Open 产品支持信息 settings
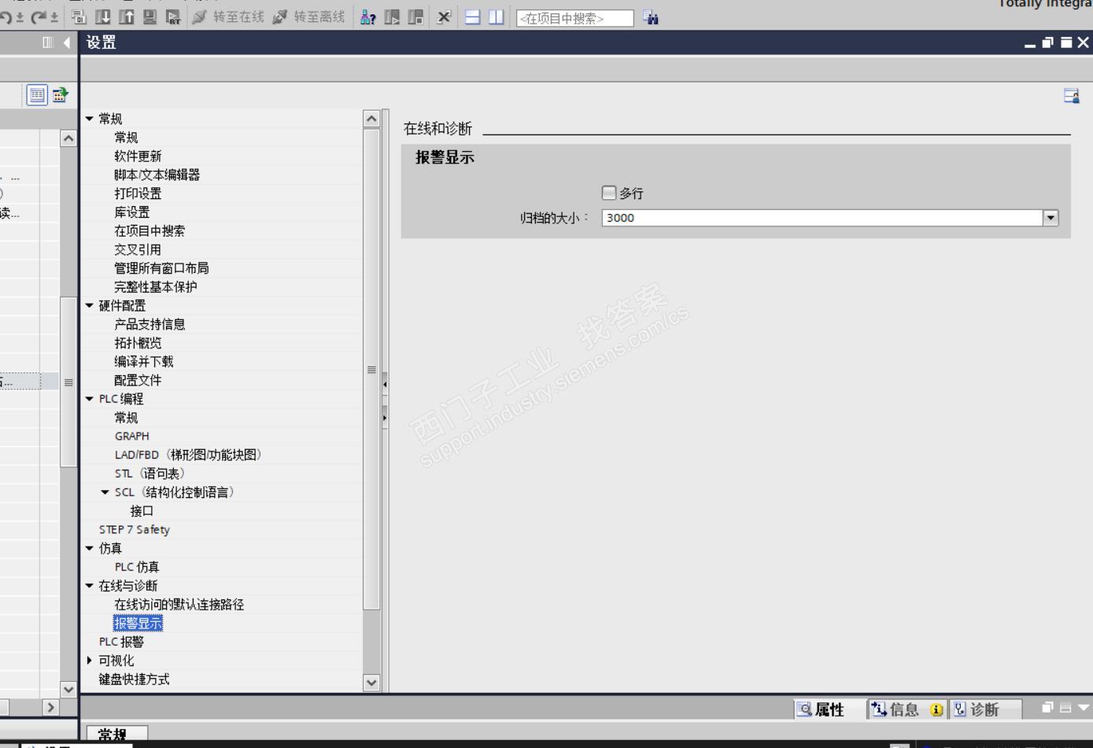 [150, 324]
